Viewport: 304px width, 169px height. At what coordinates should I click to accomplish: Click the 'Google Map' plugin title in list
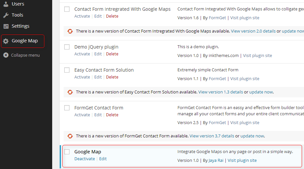click(x=88, y=152)
